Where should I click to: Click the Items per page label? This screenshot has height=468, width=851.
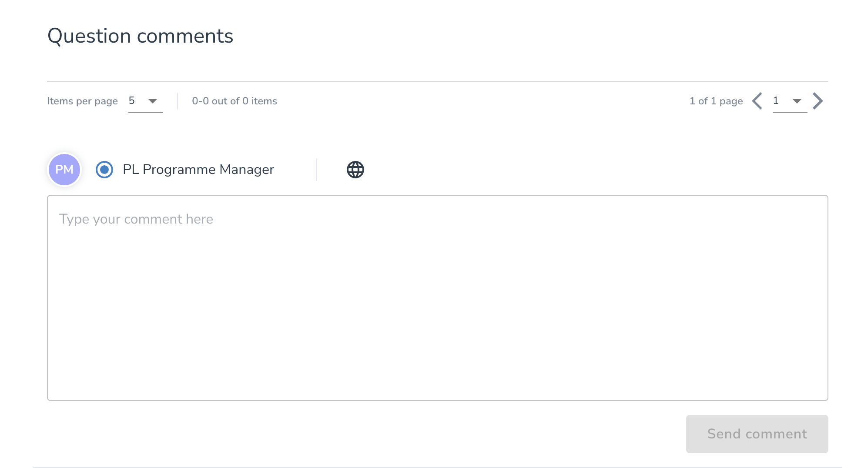point(82,101)
